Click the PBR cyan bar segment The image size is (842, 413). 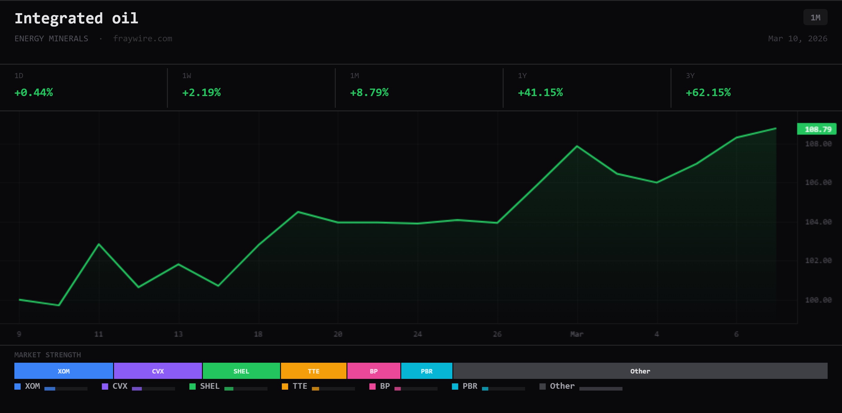tap(427, 371)
